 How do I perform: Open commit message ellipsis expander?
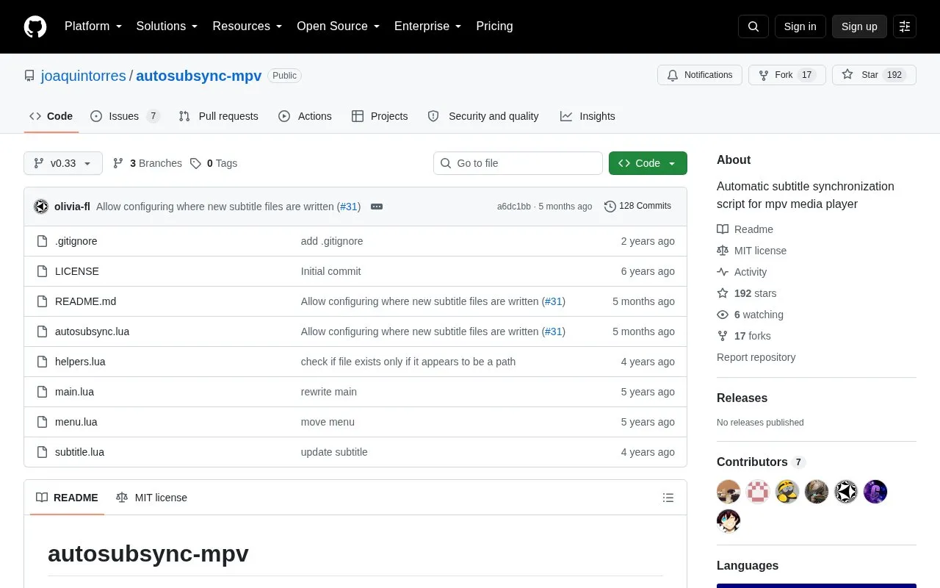click(x=377, y=207)
